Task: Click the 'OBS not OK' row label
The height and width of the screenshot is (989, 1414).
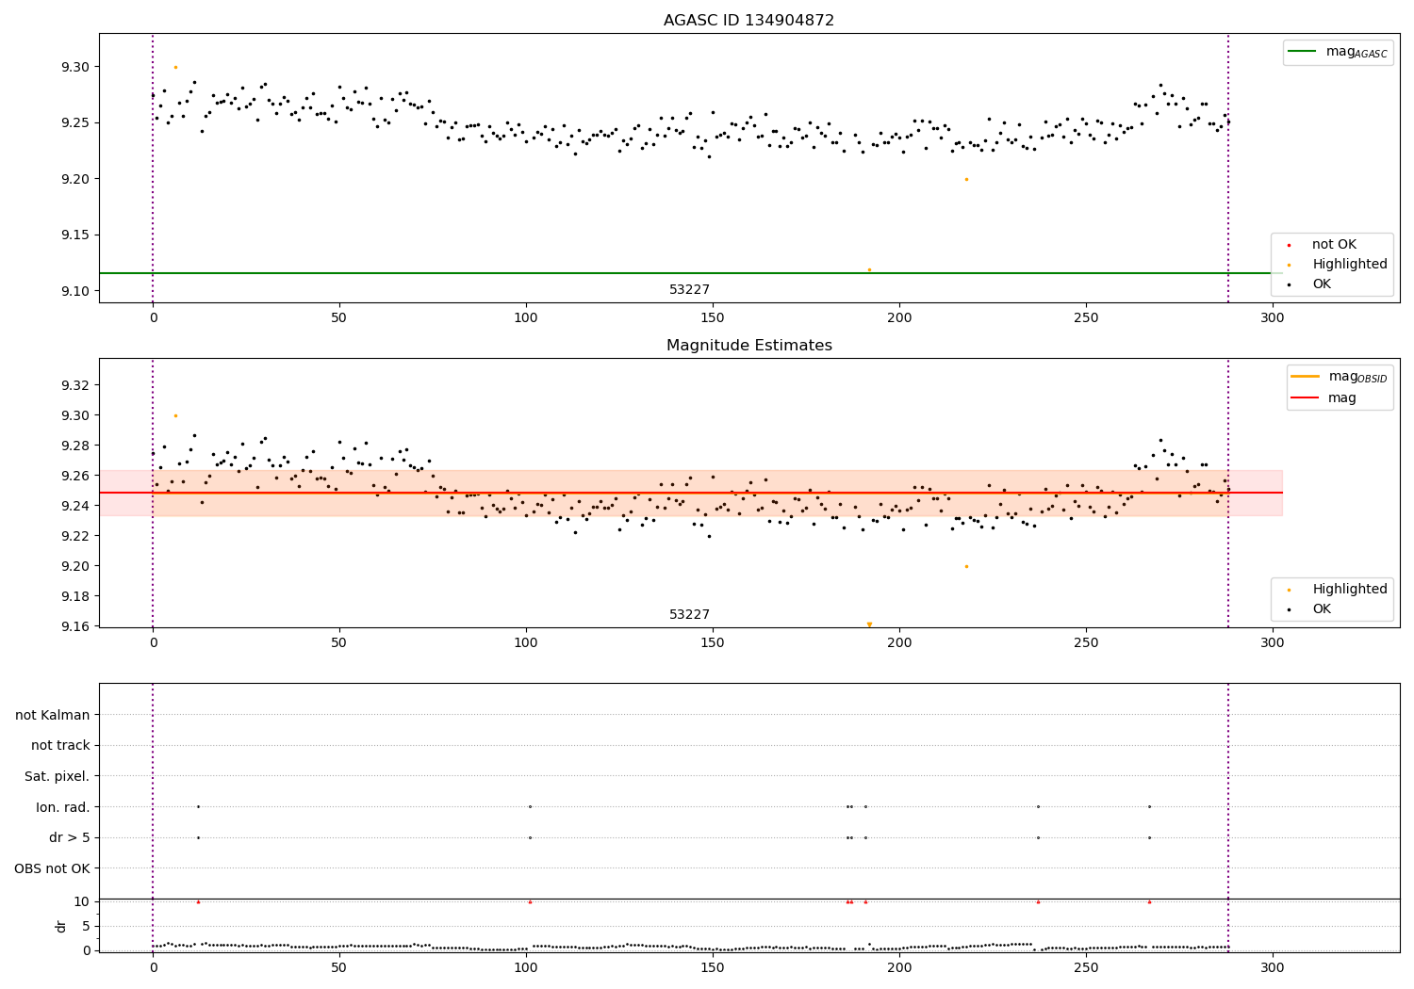Action: click(x=53, y=869)
